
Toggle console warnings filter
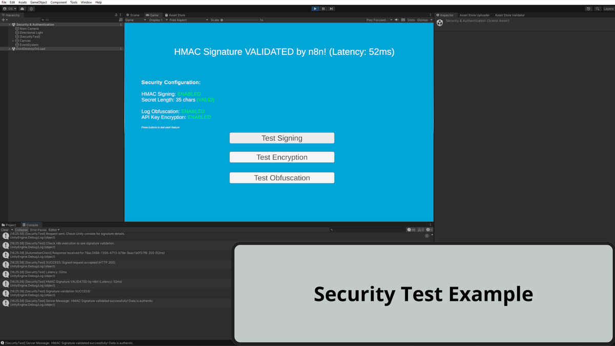click(x=420, y=230)
